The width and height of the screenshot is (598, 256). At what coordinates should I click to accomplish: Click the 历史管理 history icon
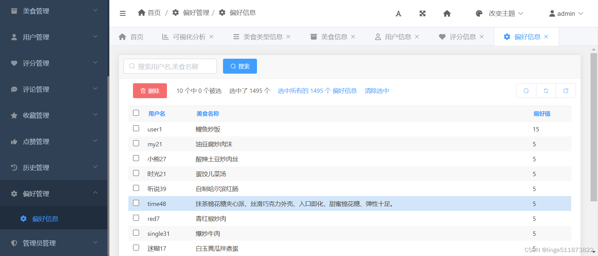coord(14,167)
